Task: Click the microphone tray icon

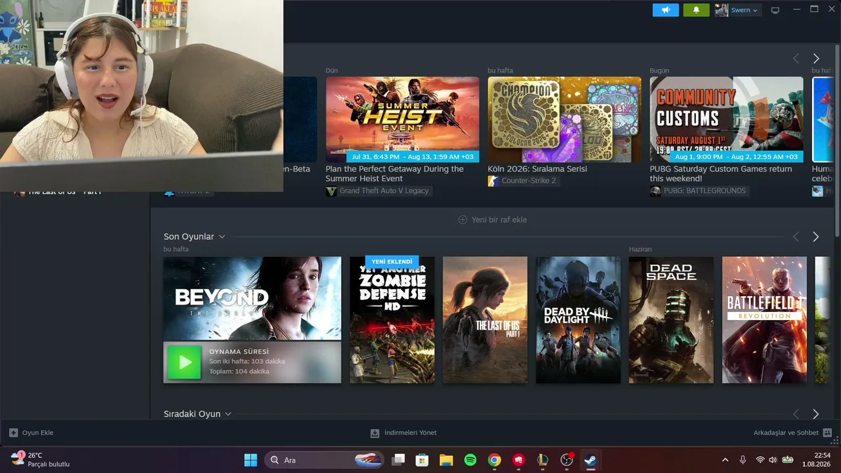Action: click(x=742, y=460)
